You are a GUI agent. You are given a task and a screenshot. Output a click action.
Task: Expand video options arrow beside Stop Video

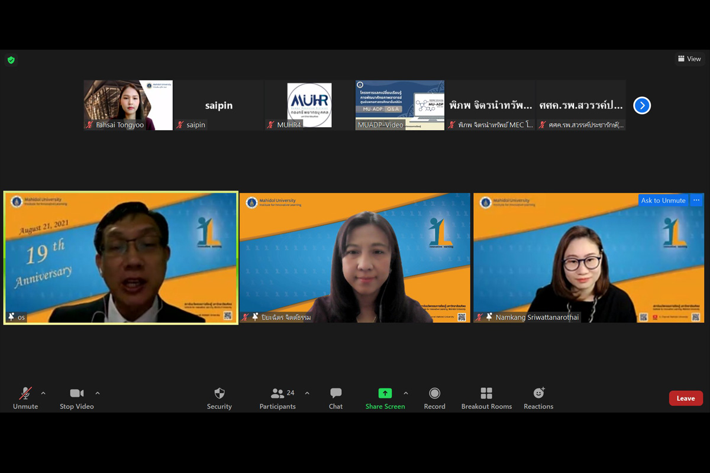click(98, 393)
